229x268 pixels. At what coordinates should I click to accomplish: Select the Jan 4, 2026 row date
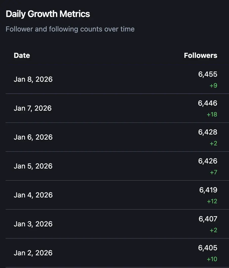pyautogui.click(x=33, y=195)
